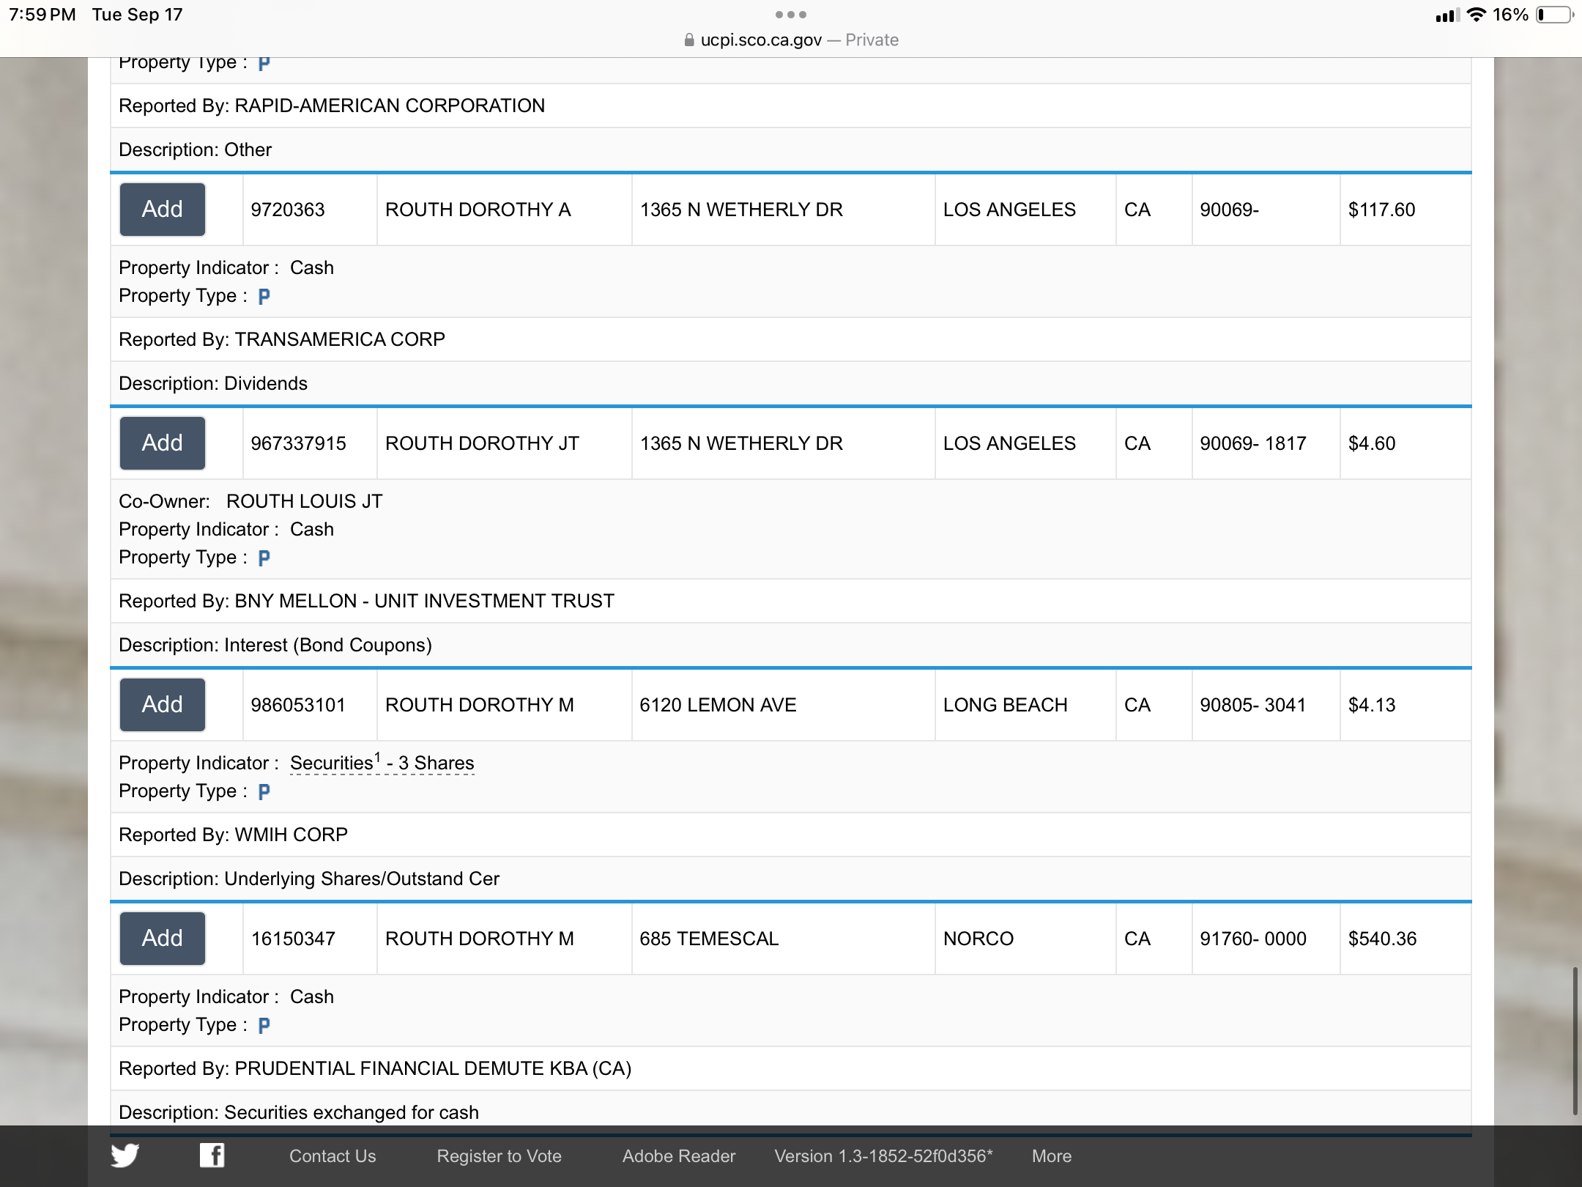The width and height of the screenshot is (1582, 1187).
Task: Click the page vertical scrollbar
Action: 1575,1040
